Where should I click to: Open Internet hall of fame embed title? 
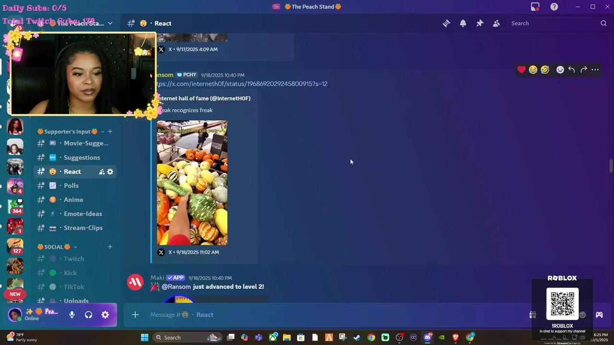204,98
